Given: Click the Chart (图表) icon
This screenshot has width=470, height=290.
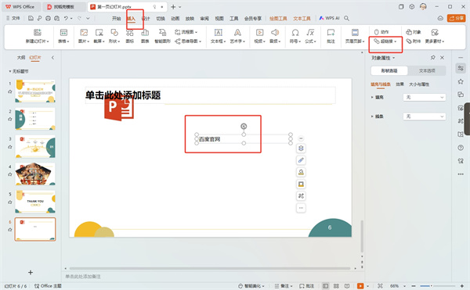Looking at the screenshot, I should pyautogui.click(x=145, y=32).
